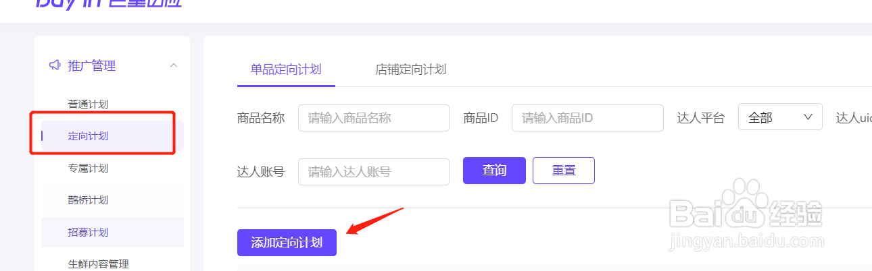This screenshot has width=872, height=271.
Task: Open the 达人平台 全部 dropdown
Action: (x=780, y=117)
